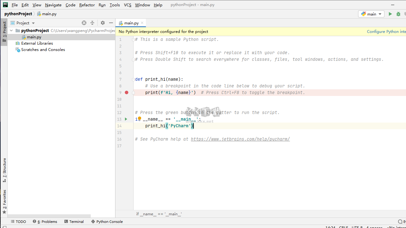This screenshot has height=228, width=406.
Task: Click the Debug bug icon in toolbar
Action: pyautogui.click(x=398, y=14)
